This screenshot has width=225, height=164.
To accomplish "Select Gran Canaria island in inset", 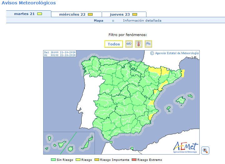I will (71, 149).
